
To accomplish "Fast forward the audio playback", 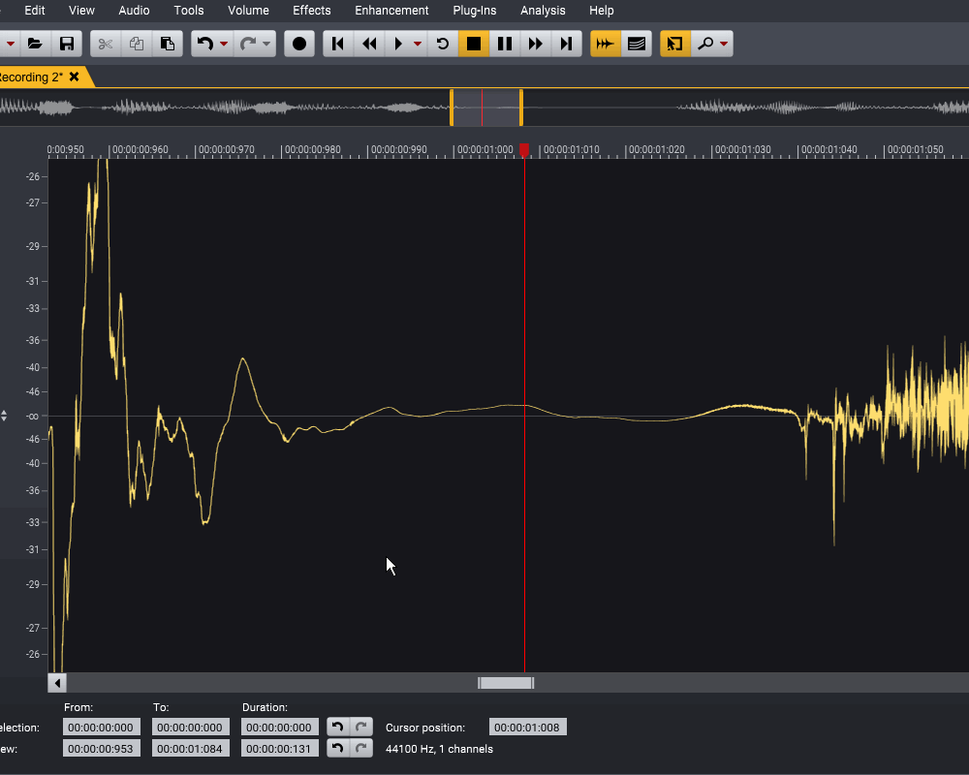I will [535, 44].
